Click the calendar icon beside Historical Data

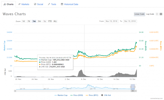(62, 4)
